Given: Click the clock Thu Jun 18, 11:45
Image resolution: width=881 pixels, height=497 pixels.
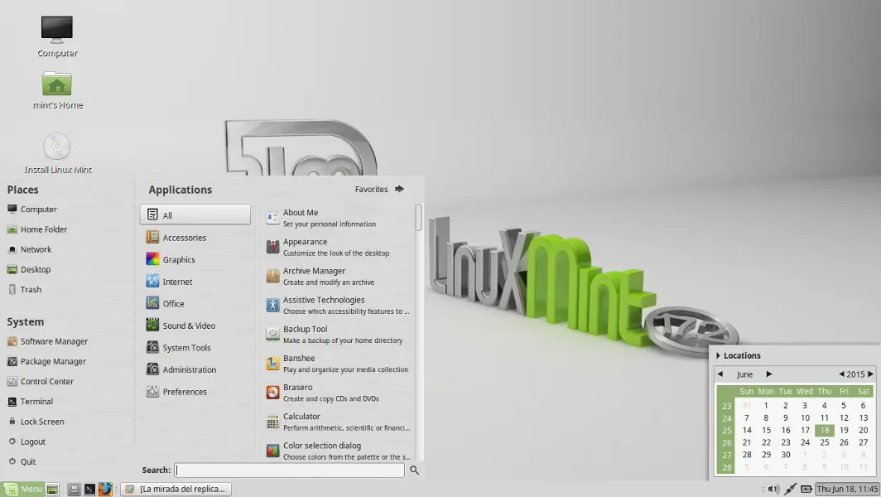Looking at the screenshot, I should [x=847, y=489].
